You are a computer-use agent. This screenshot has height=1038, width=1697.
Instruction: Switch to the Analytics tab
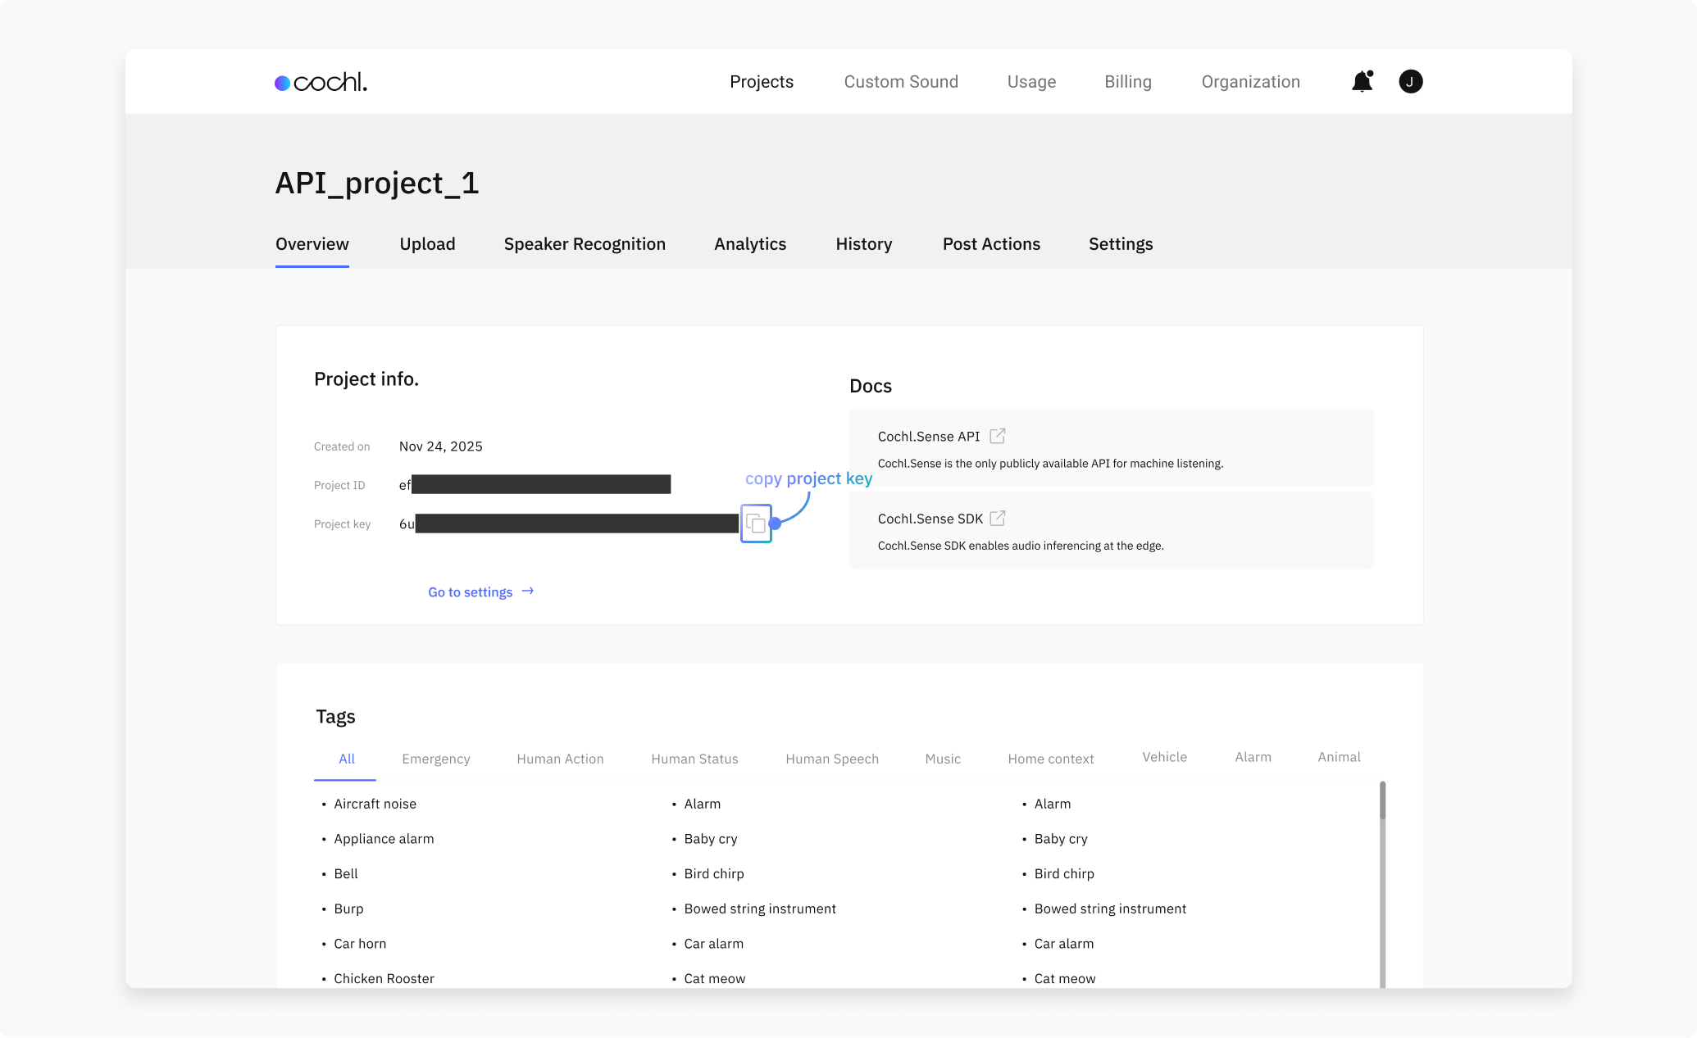pyautogui.click(x=750, y=244)
